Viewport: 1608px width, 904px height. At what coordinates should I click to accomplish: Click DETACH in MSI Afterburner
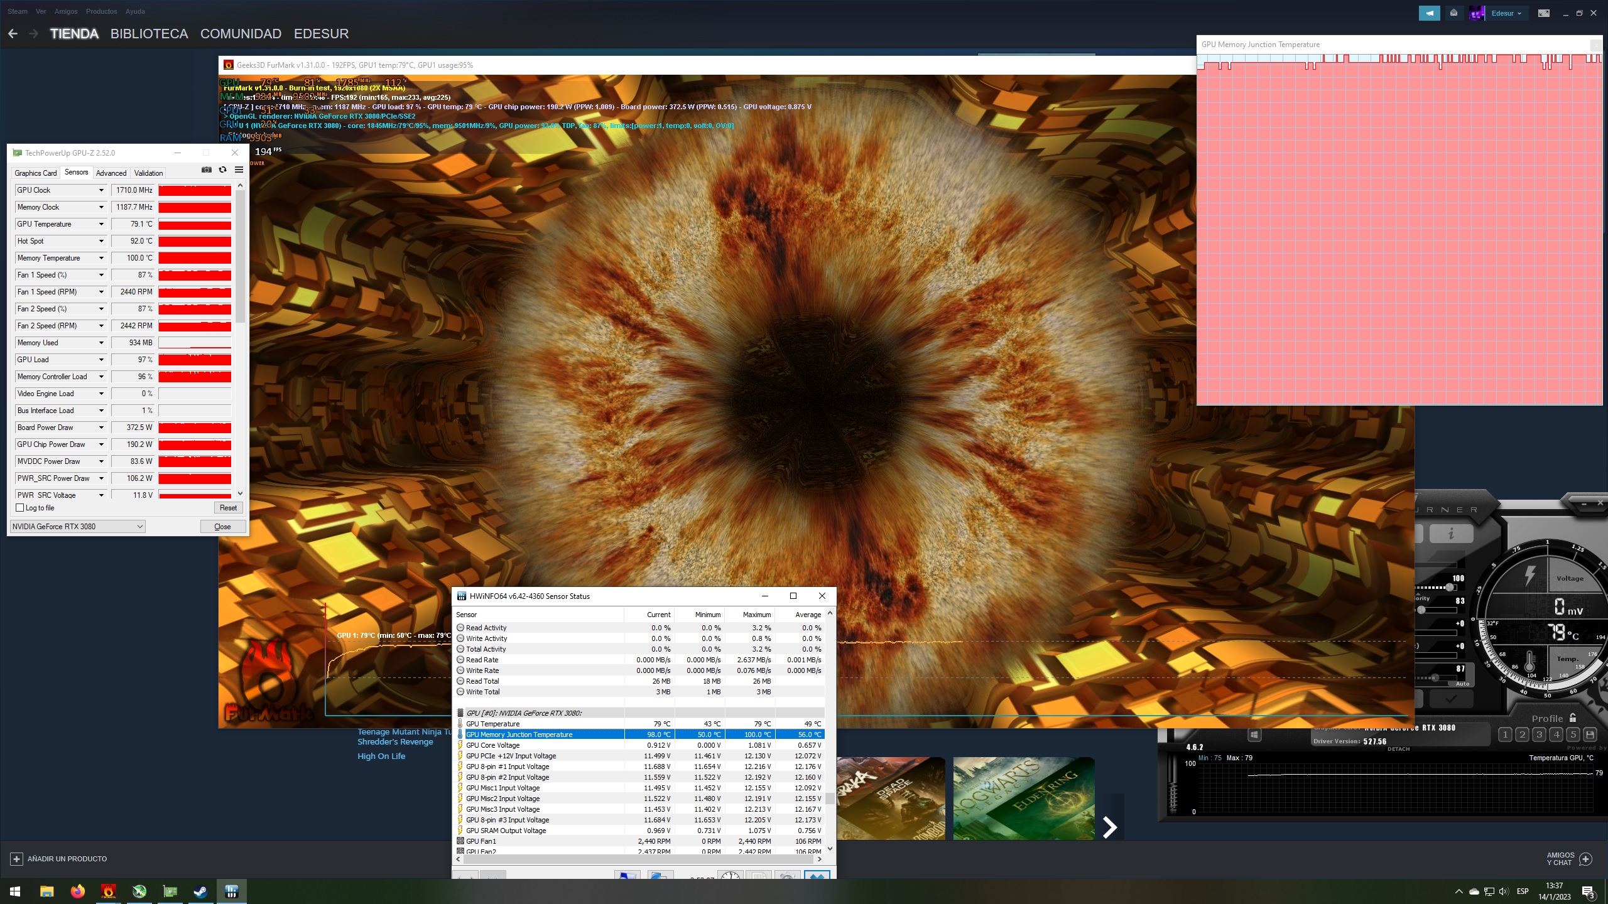pyautogui.click(x=1400, y=749)
